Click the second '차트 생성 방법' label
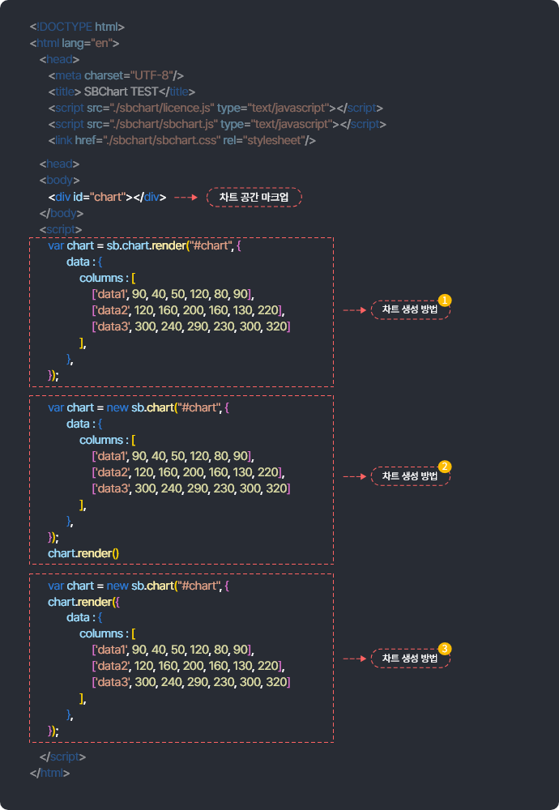This screenshot has width=559, height=810. click(409, 476)
